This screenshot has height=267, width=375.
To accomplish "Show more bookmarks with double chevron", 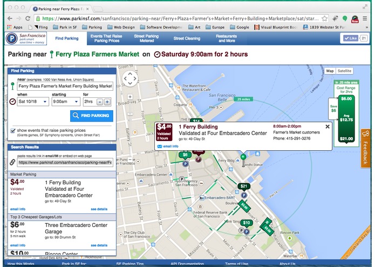I will pos(366,28).
